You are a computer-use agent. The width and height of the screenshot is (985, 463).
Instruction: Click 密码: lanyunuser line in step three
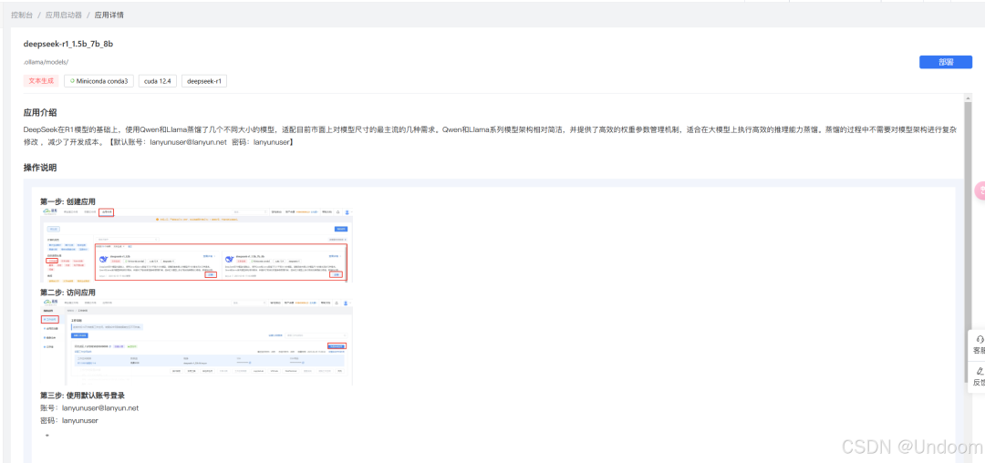tap(69, 420)
